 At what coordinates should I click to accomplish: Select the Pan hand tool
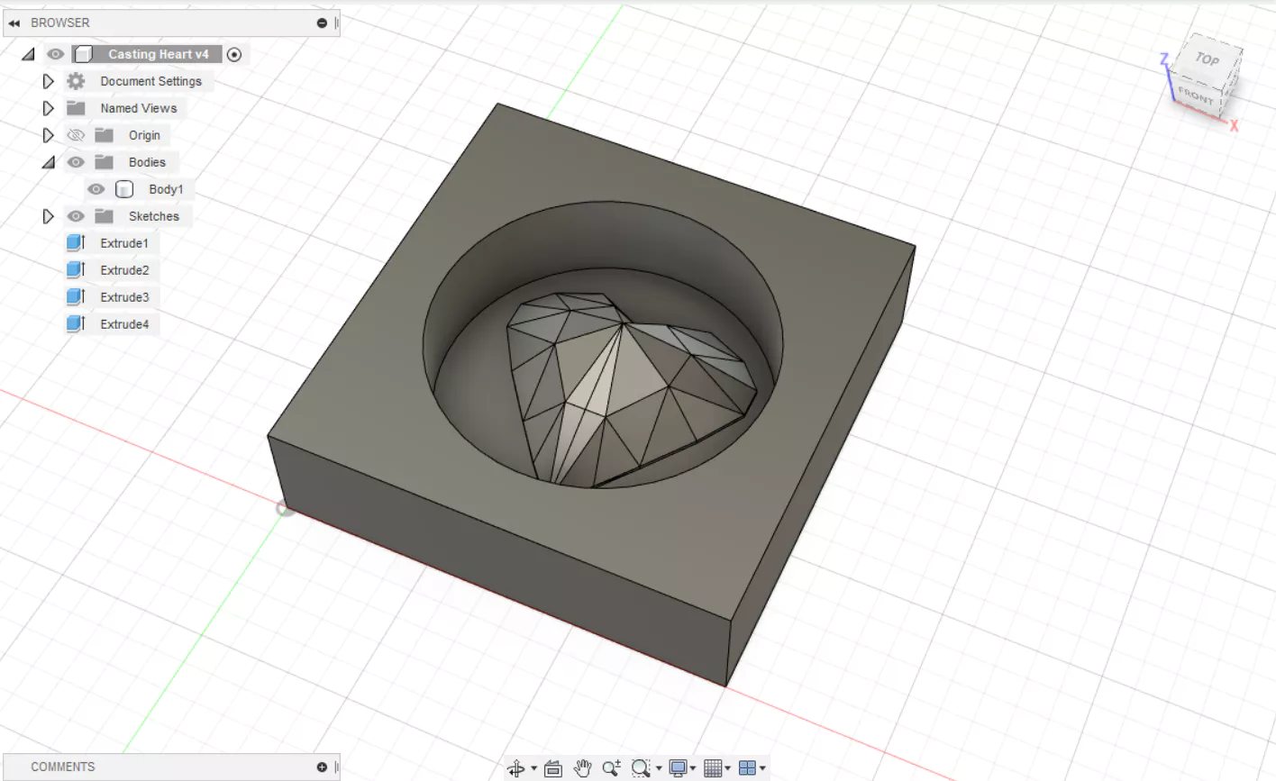coord(582,768)
